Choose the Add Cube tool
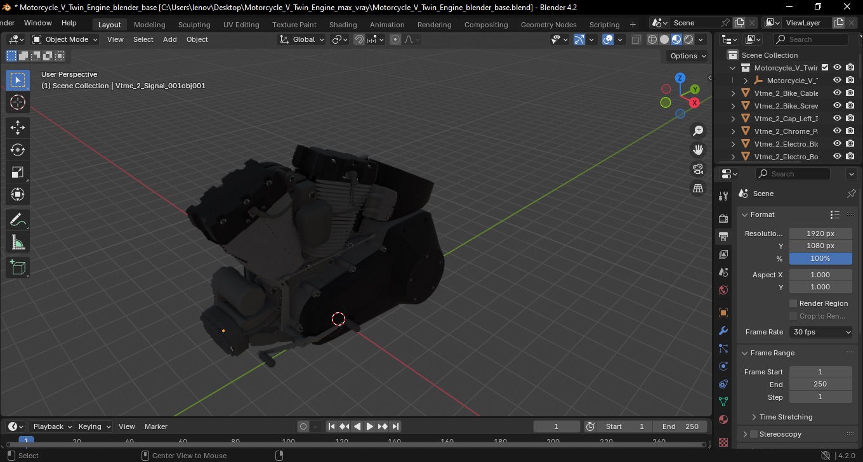The width and height of the screenshot is (863, 462). click(18, 268)
